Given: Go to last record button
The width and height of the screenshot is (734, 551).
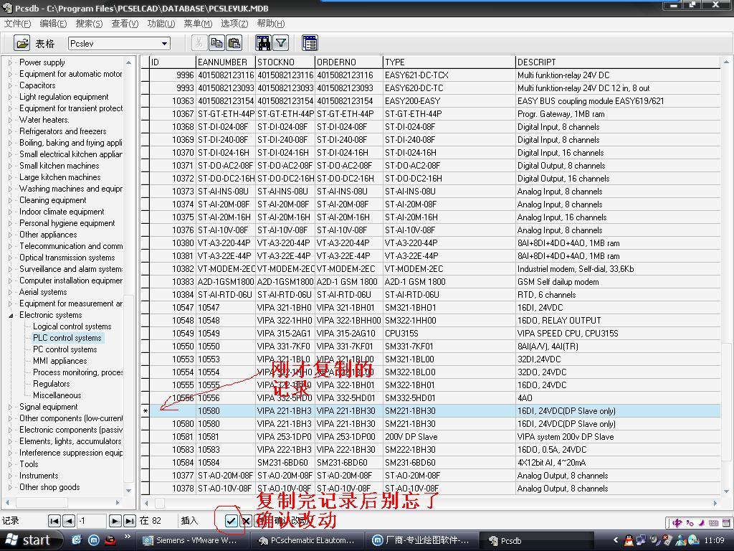Looking at the screenshot, I should coord(129,521).
